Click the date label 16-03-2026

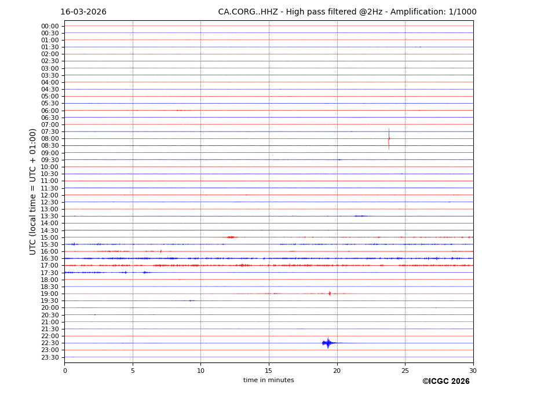click(x=83, y=12)
